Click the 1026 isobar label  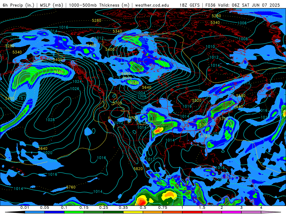[75, 88]
